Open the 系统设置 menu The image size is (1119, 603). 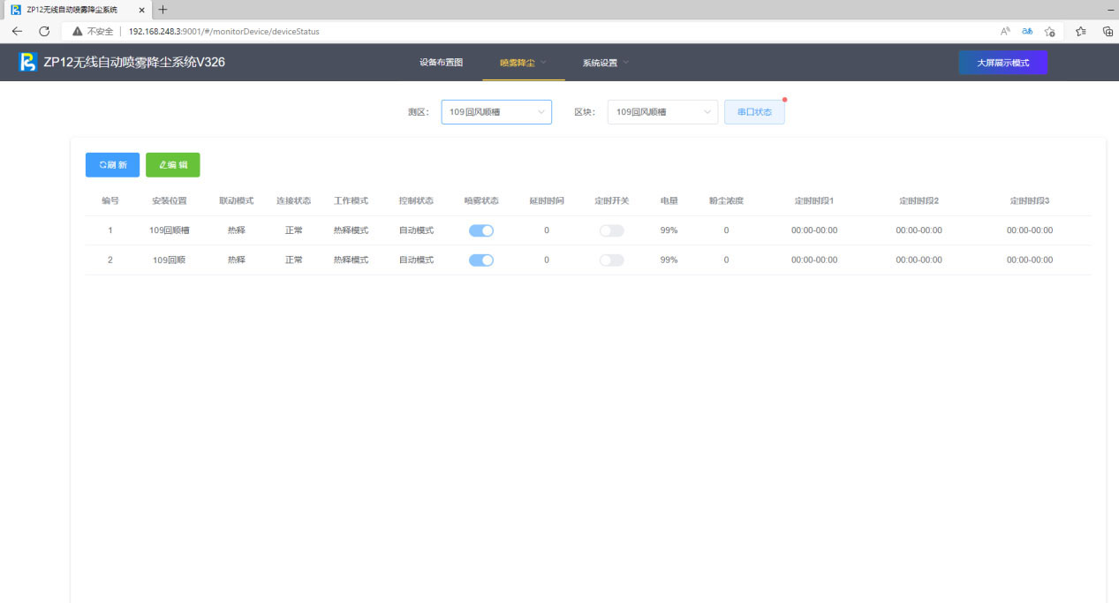pyautogui.click(x=605, y=63)
